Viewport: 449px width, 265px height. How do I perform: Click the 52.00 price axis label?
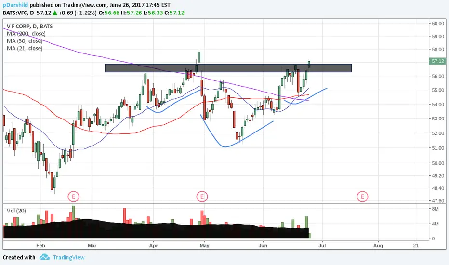tap(438, 133)
